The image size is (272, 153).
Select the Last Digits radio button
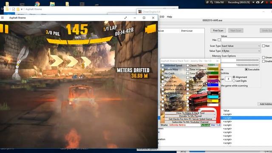coord(234,81)
